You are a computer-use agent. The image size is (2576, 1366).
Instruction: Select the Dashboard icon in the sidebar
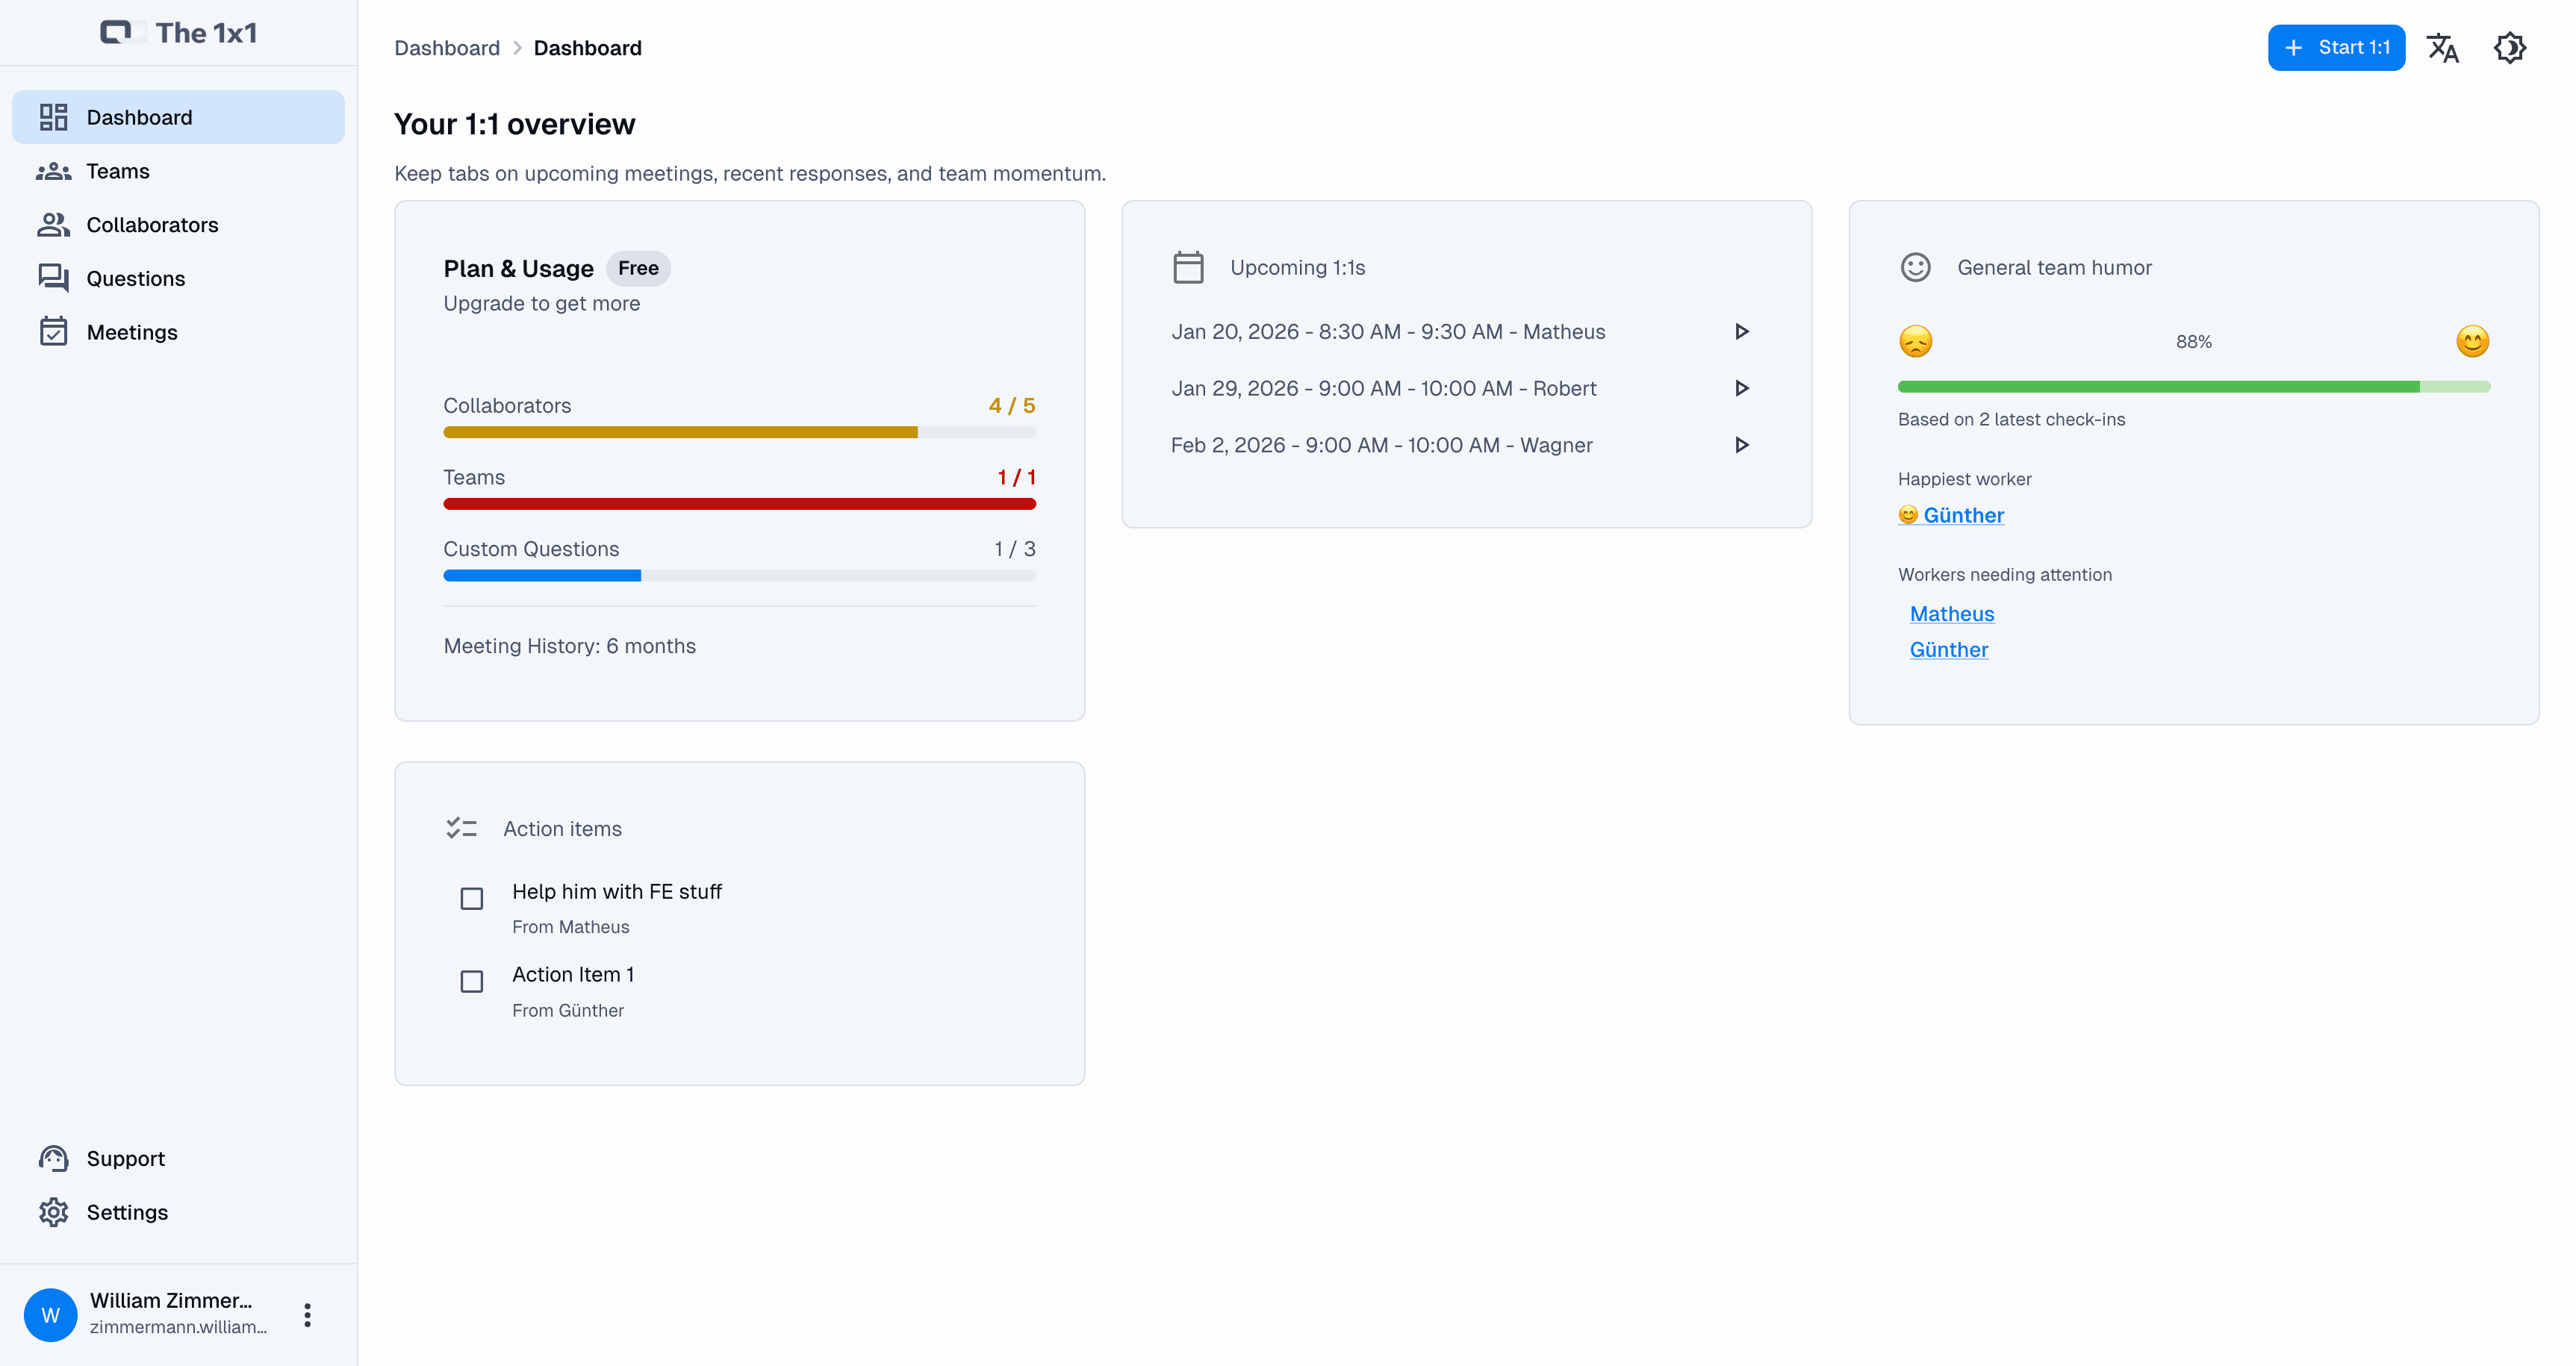[x=54, y=116]
